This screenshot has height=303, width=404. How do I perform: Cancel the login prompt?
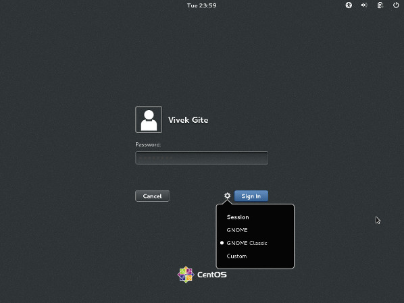pyautogui.click(x=152, y=196)
